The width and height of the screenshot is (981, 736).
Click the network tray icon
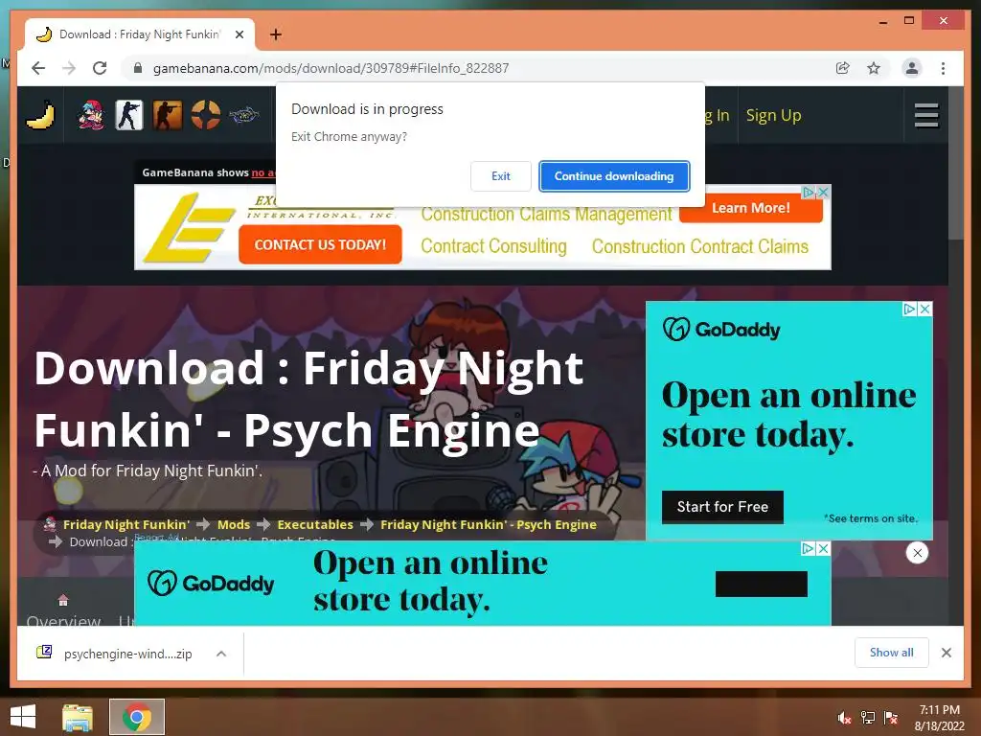pyautogui.click(x=868, y=718)
